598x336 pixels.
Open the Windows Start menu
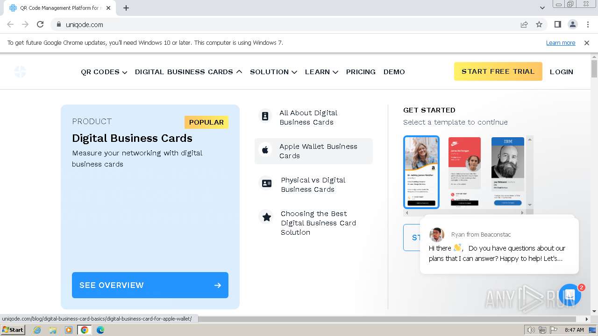pyautogui.click(x=13, y=330)
